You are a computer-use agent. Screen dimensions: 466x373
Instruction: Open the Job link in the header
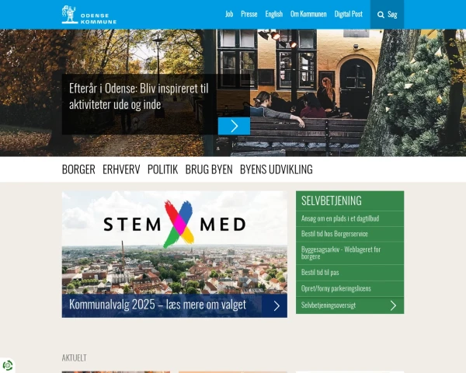[x=229, y=14]
